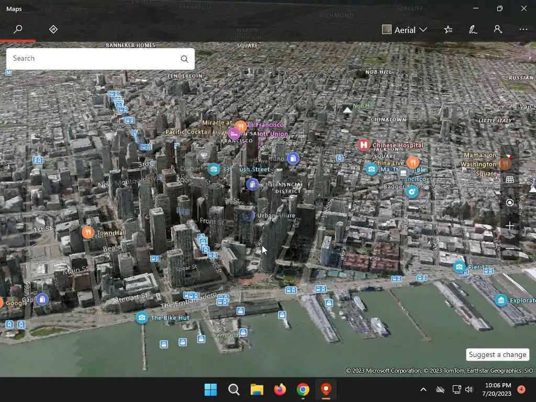Click The Bike Hut label text
The height and width of the screenshot is (402, 536).
[170, 318]
